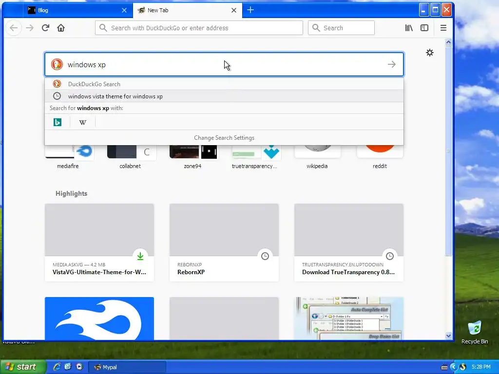Expand hidden system tray icons arrow
The height and width of the screenshot is (374, 499).
coord(454,367)
